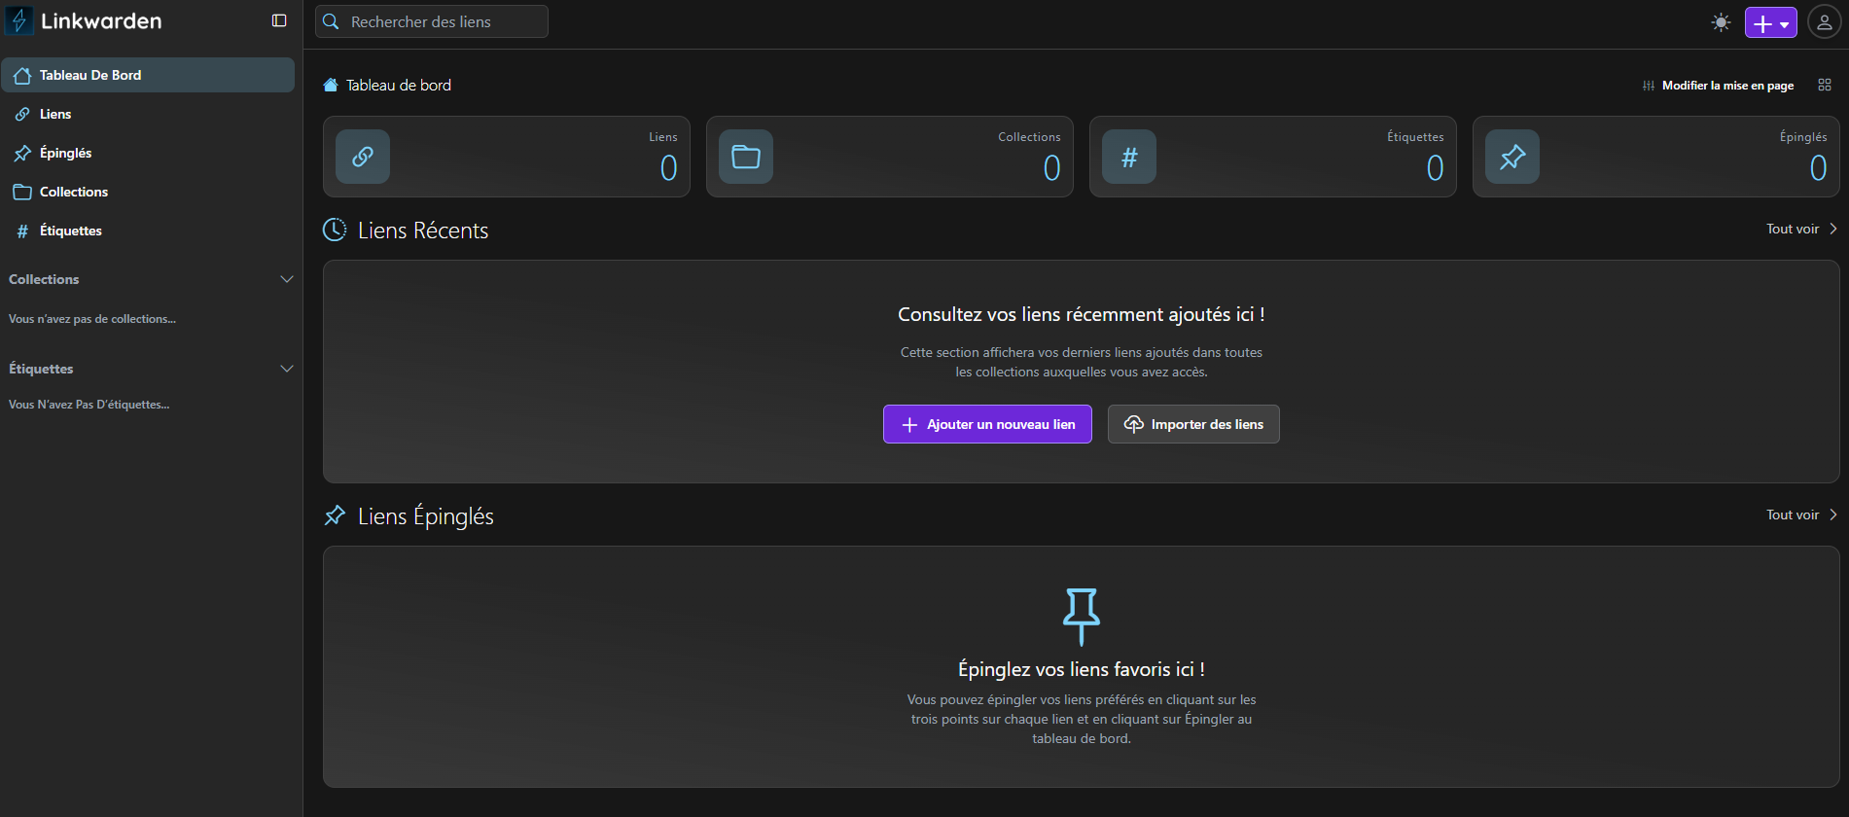Click the Épinglés count value 0
Viewport: 1849px width, 817px height.
[1819, 168]
